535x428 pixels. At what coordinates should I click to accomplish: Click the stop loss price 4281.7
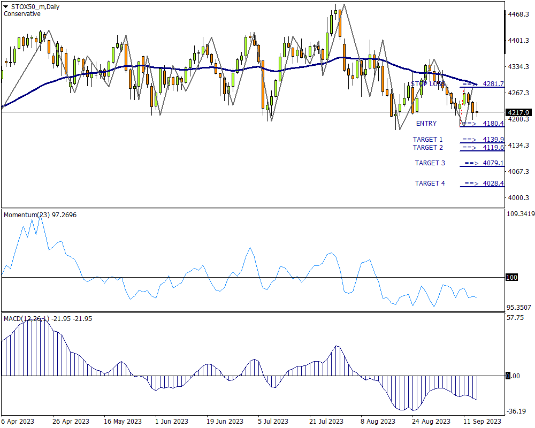click(493, 84)
